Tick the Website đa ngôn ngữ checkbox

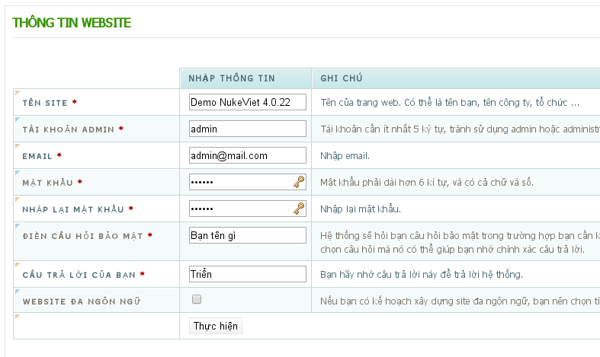[x=197, y=300]
